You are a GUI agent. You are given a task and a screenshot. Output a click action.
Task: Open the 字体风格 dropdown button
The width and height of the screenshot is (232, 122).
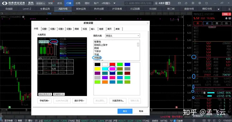click(x=44, y=101)
